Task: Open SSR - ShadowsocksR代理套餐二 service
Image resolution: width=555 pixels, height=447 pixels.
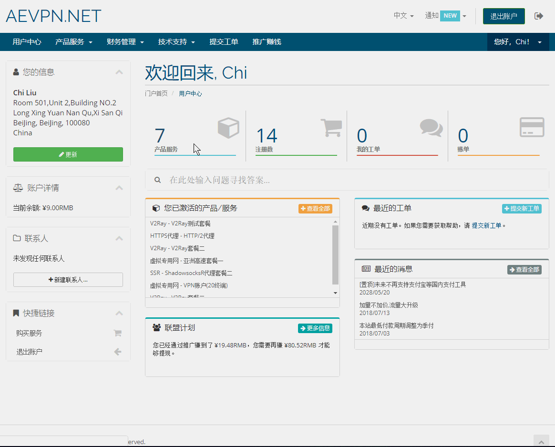Action: click(191, 273)
